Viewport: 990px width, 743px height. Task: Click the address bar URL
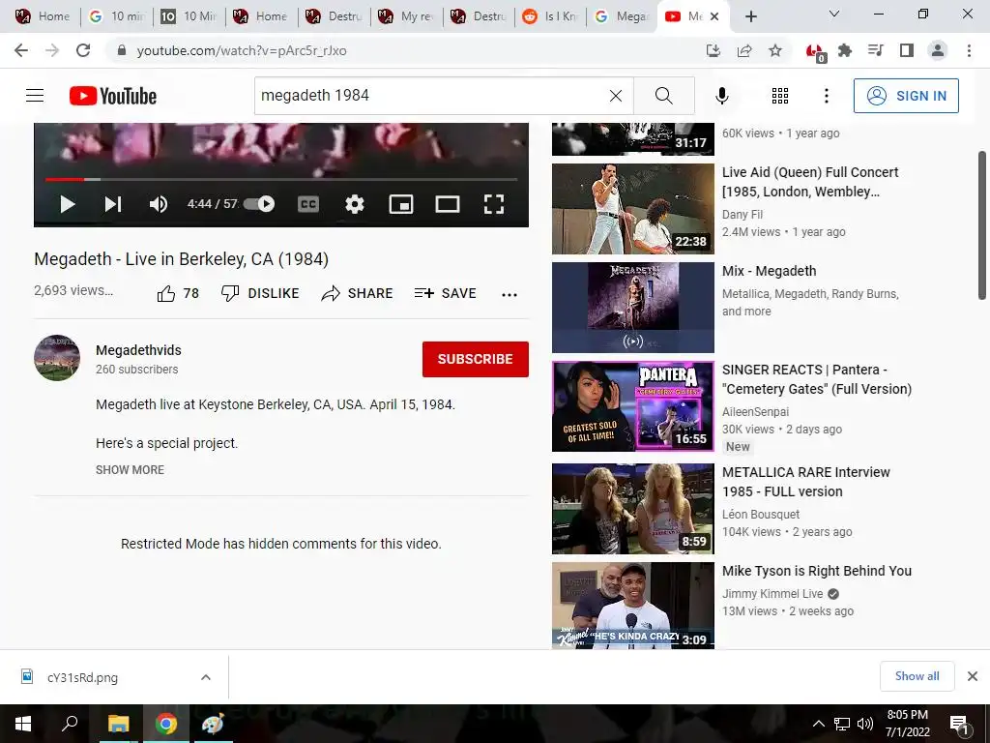241,50
